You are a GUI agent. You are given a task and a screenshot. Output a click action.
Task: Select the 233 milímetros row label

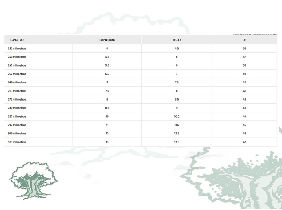point(17,48)
